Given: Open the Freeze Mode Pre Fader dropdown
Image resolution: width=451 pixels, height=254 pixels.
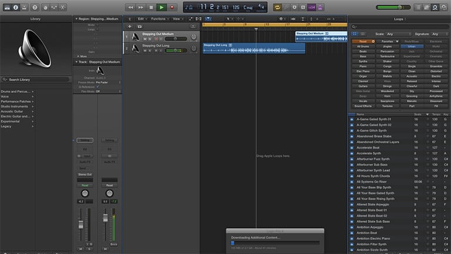Looking at the screenshot, I should point(108,82).
